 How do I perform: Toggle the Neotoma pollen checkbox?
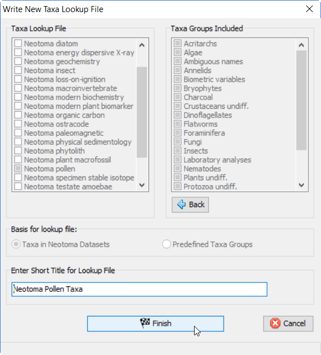(18, 169)
